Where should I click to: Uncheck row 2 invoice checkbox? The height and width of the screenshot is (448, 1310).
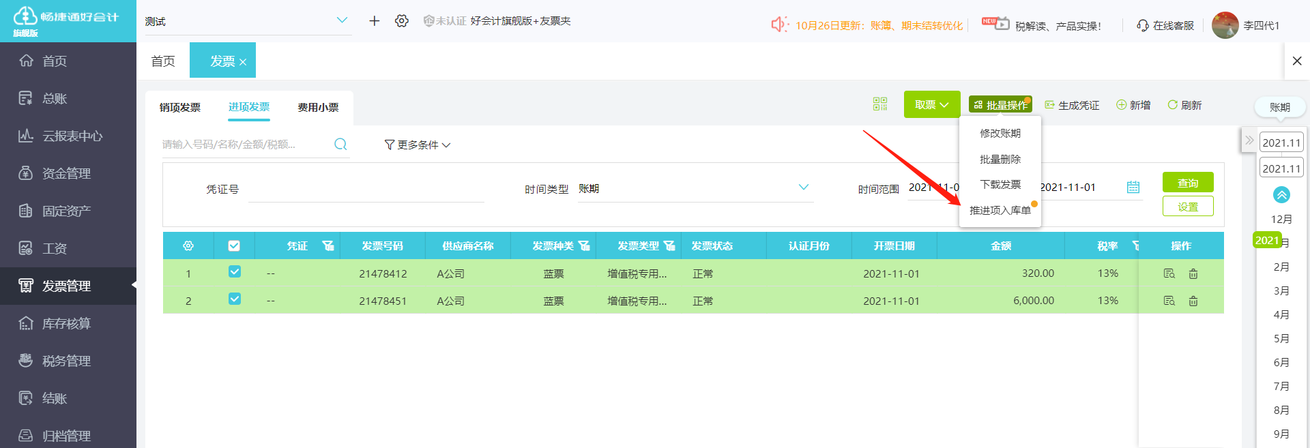click(235, 299)
